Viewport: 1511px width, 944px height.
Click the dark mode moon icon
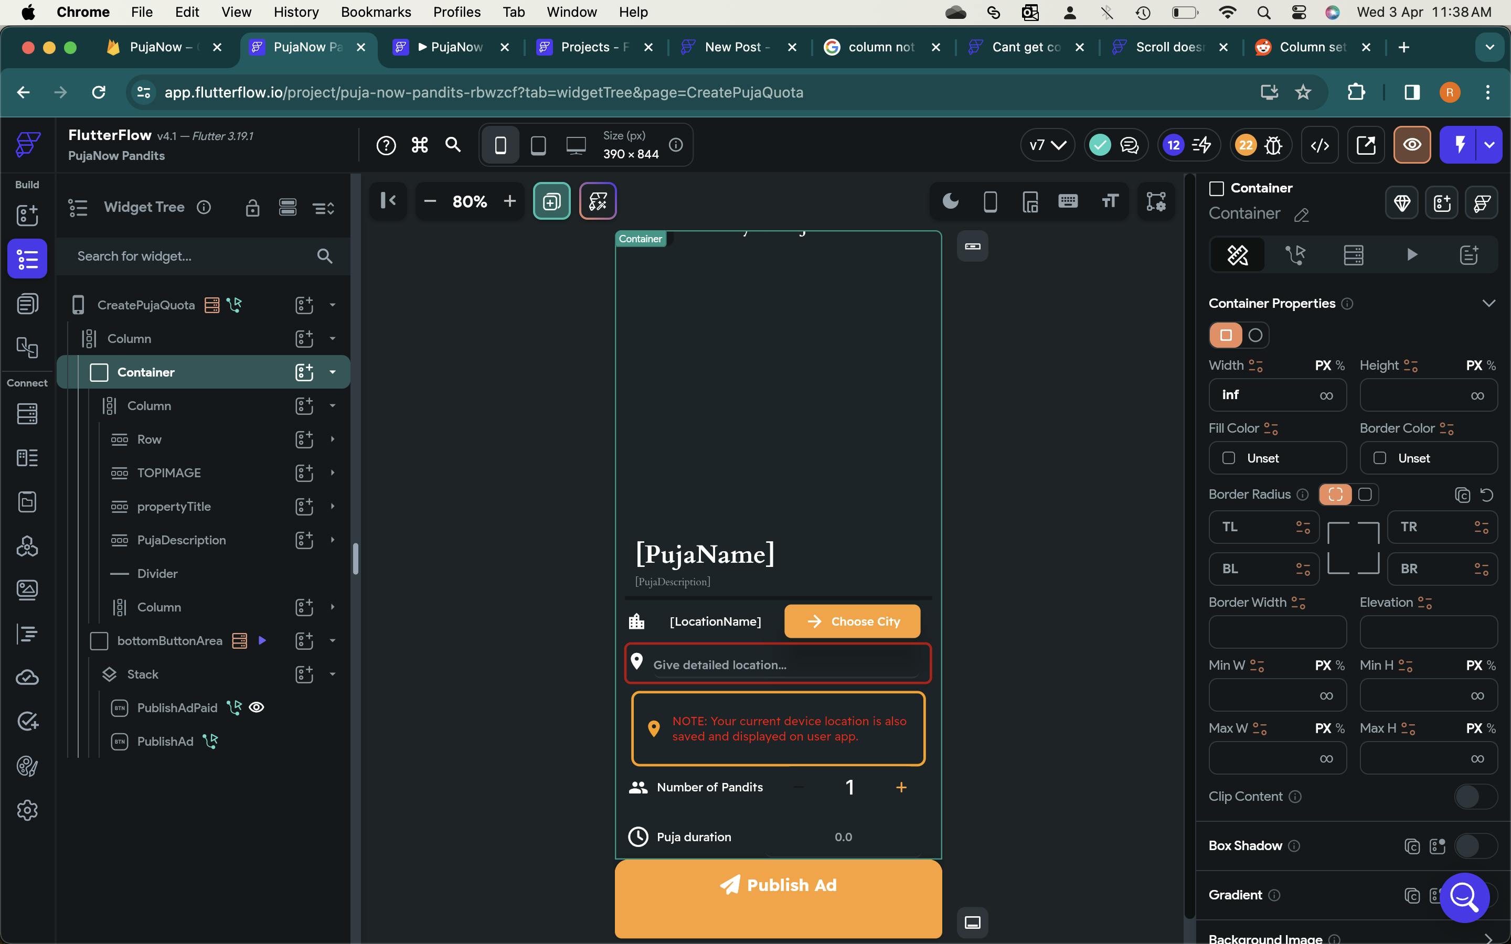950,201
